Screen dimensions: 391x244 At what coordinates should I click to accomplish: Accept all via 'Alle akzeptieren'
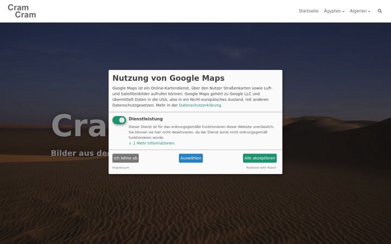[260, 158]
